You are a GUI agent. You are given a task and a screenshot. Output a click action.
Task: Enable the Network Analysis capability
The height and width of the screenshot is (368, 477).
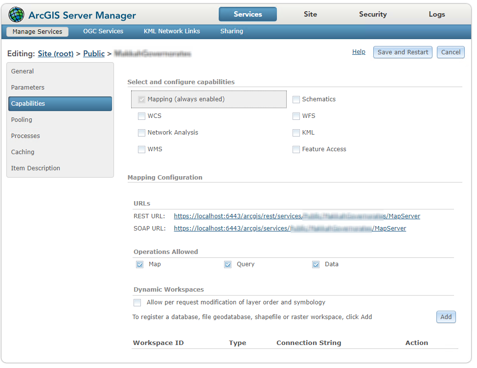coord(141,133)
